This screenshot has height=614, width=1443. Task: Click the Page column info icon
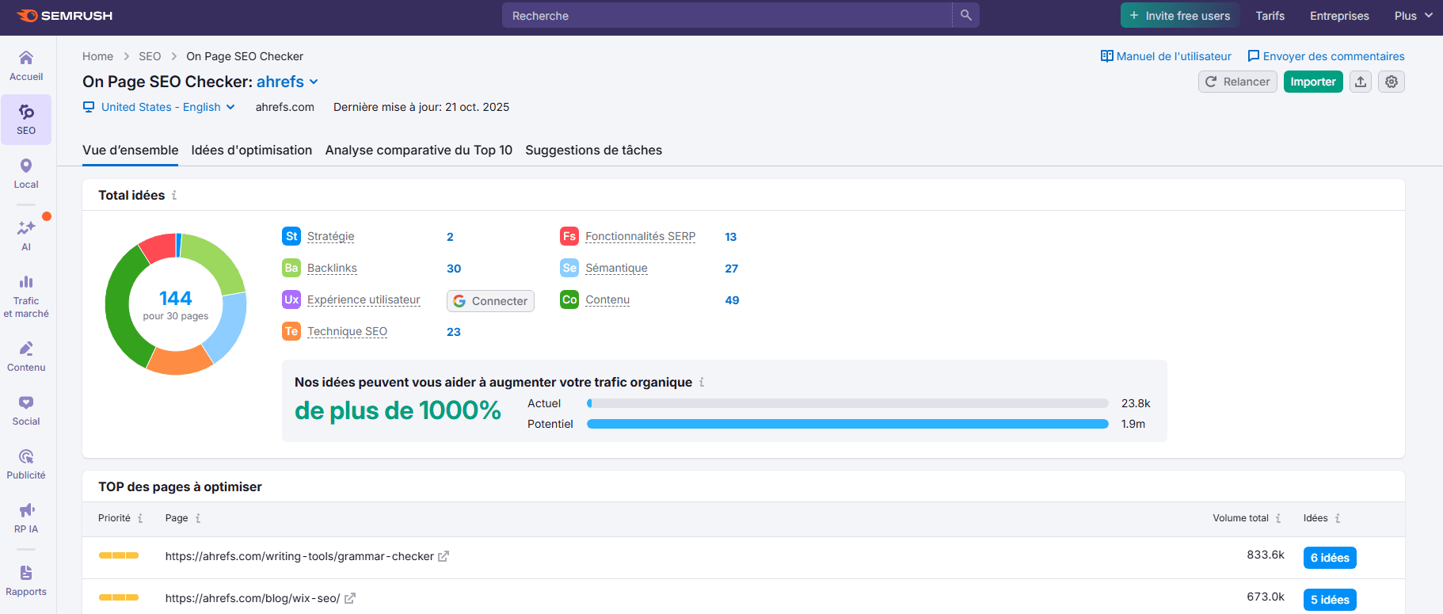pos(198,518)
